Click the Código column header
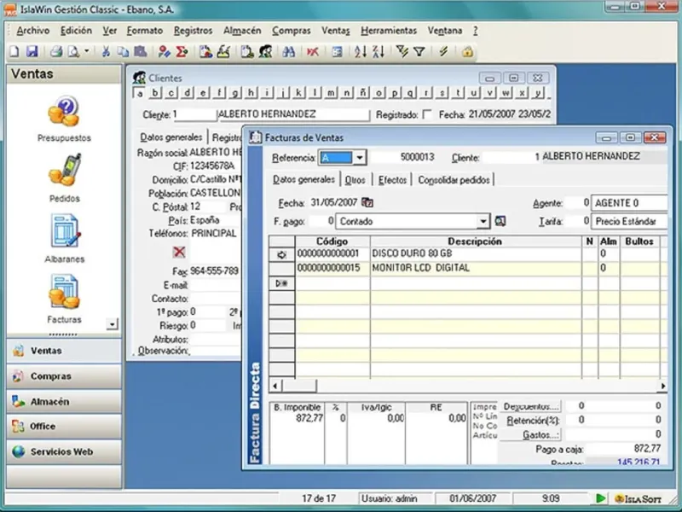The height and width of the screenshot is (512, 682). (332, 241)
